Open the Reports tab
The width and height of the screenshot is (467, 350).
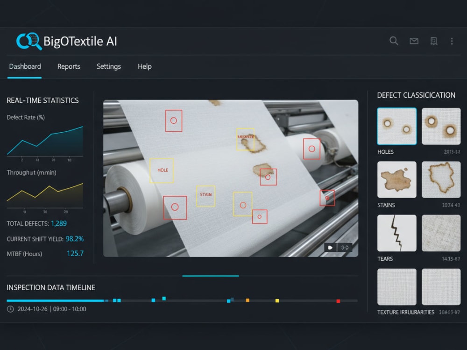[69, 66]
